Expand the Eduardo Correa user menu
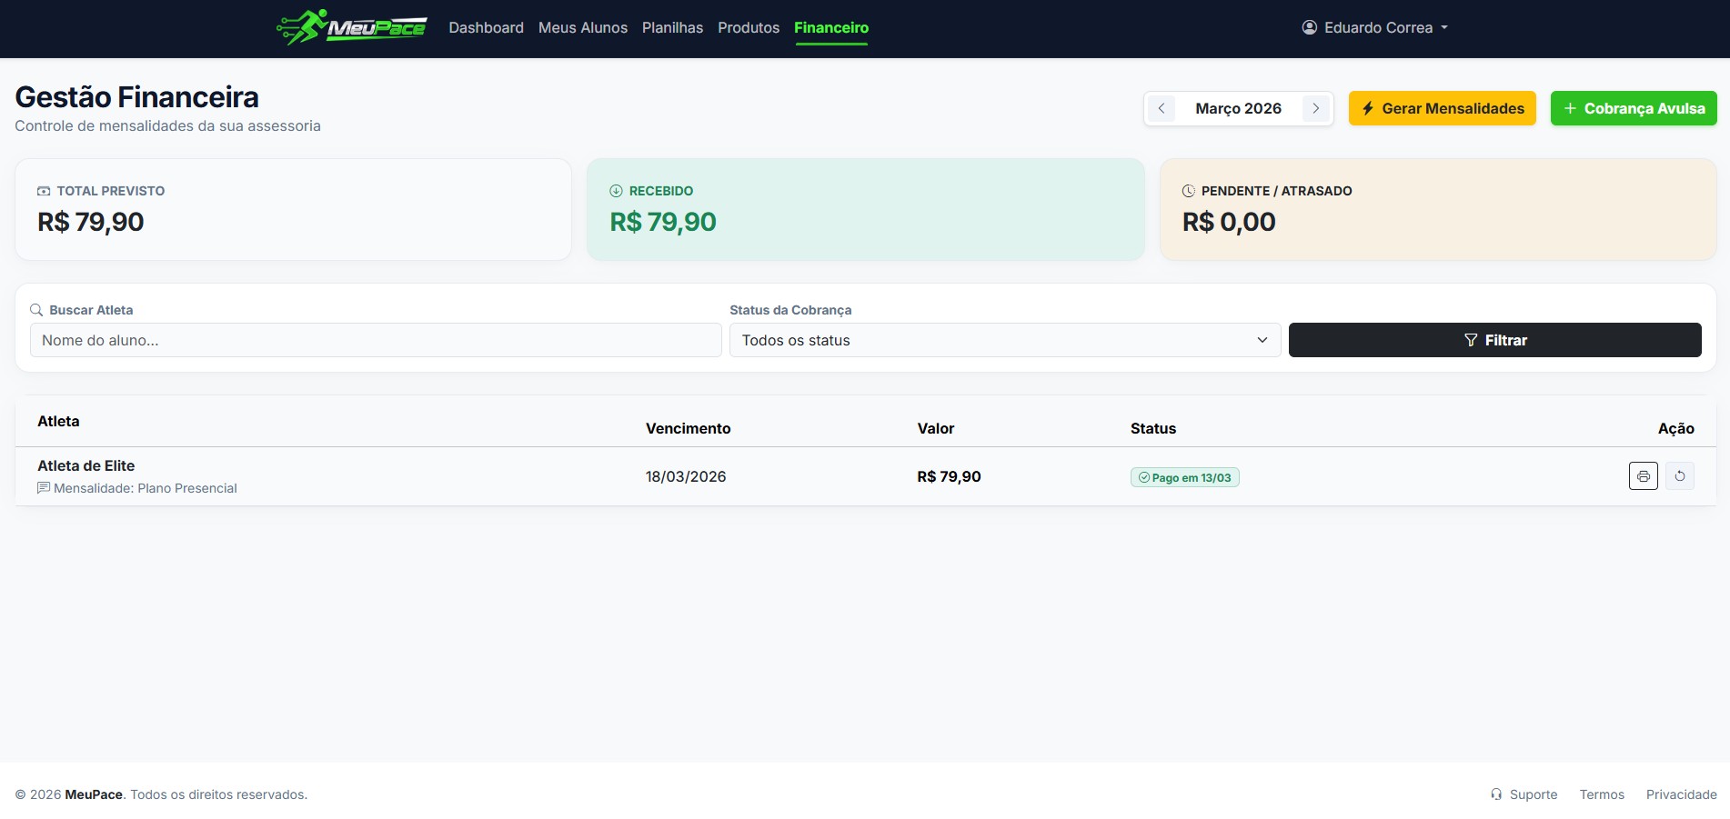The width and height of the screenshot is (1730, 819). [x=1374, y=27]
